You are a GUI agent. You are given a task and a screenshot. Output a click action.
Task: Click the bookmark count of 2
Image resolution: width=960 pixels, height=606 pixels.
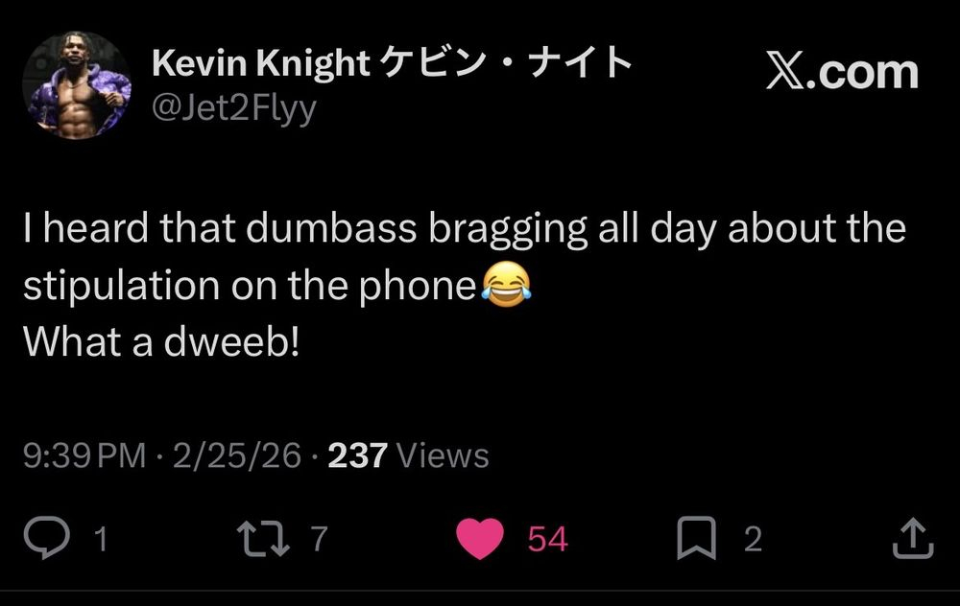point(753,539)
